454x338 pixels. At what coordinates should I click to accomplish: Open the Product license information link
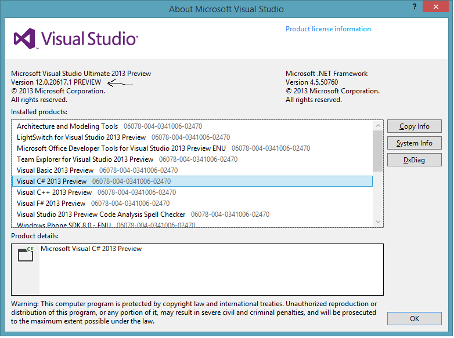328,29
